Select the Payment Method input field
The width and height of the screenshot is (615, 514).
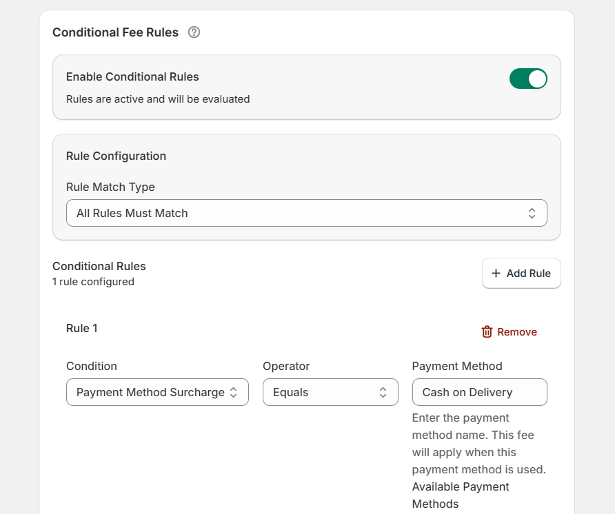click(x=479, y=392)
